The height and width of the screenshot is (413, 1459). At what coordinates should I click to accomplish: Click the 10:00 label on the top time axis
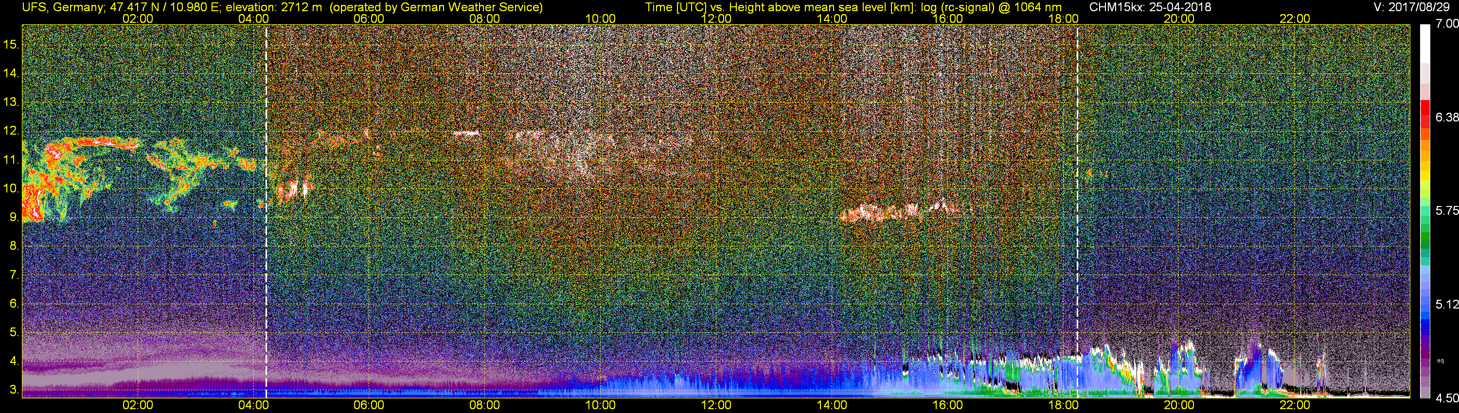(600, 18)
